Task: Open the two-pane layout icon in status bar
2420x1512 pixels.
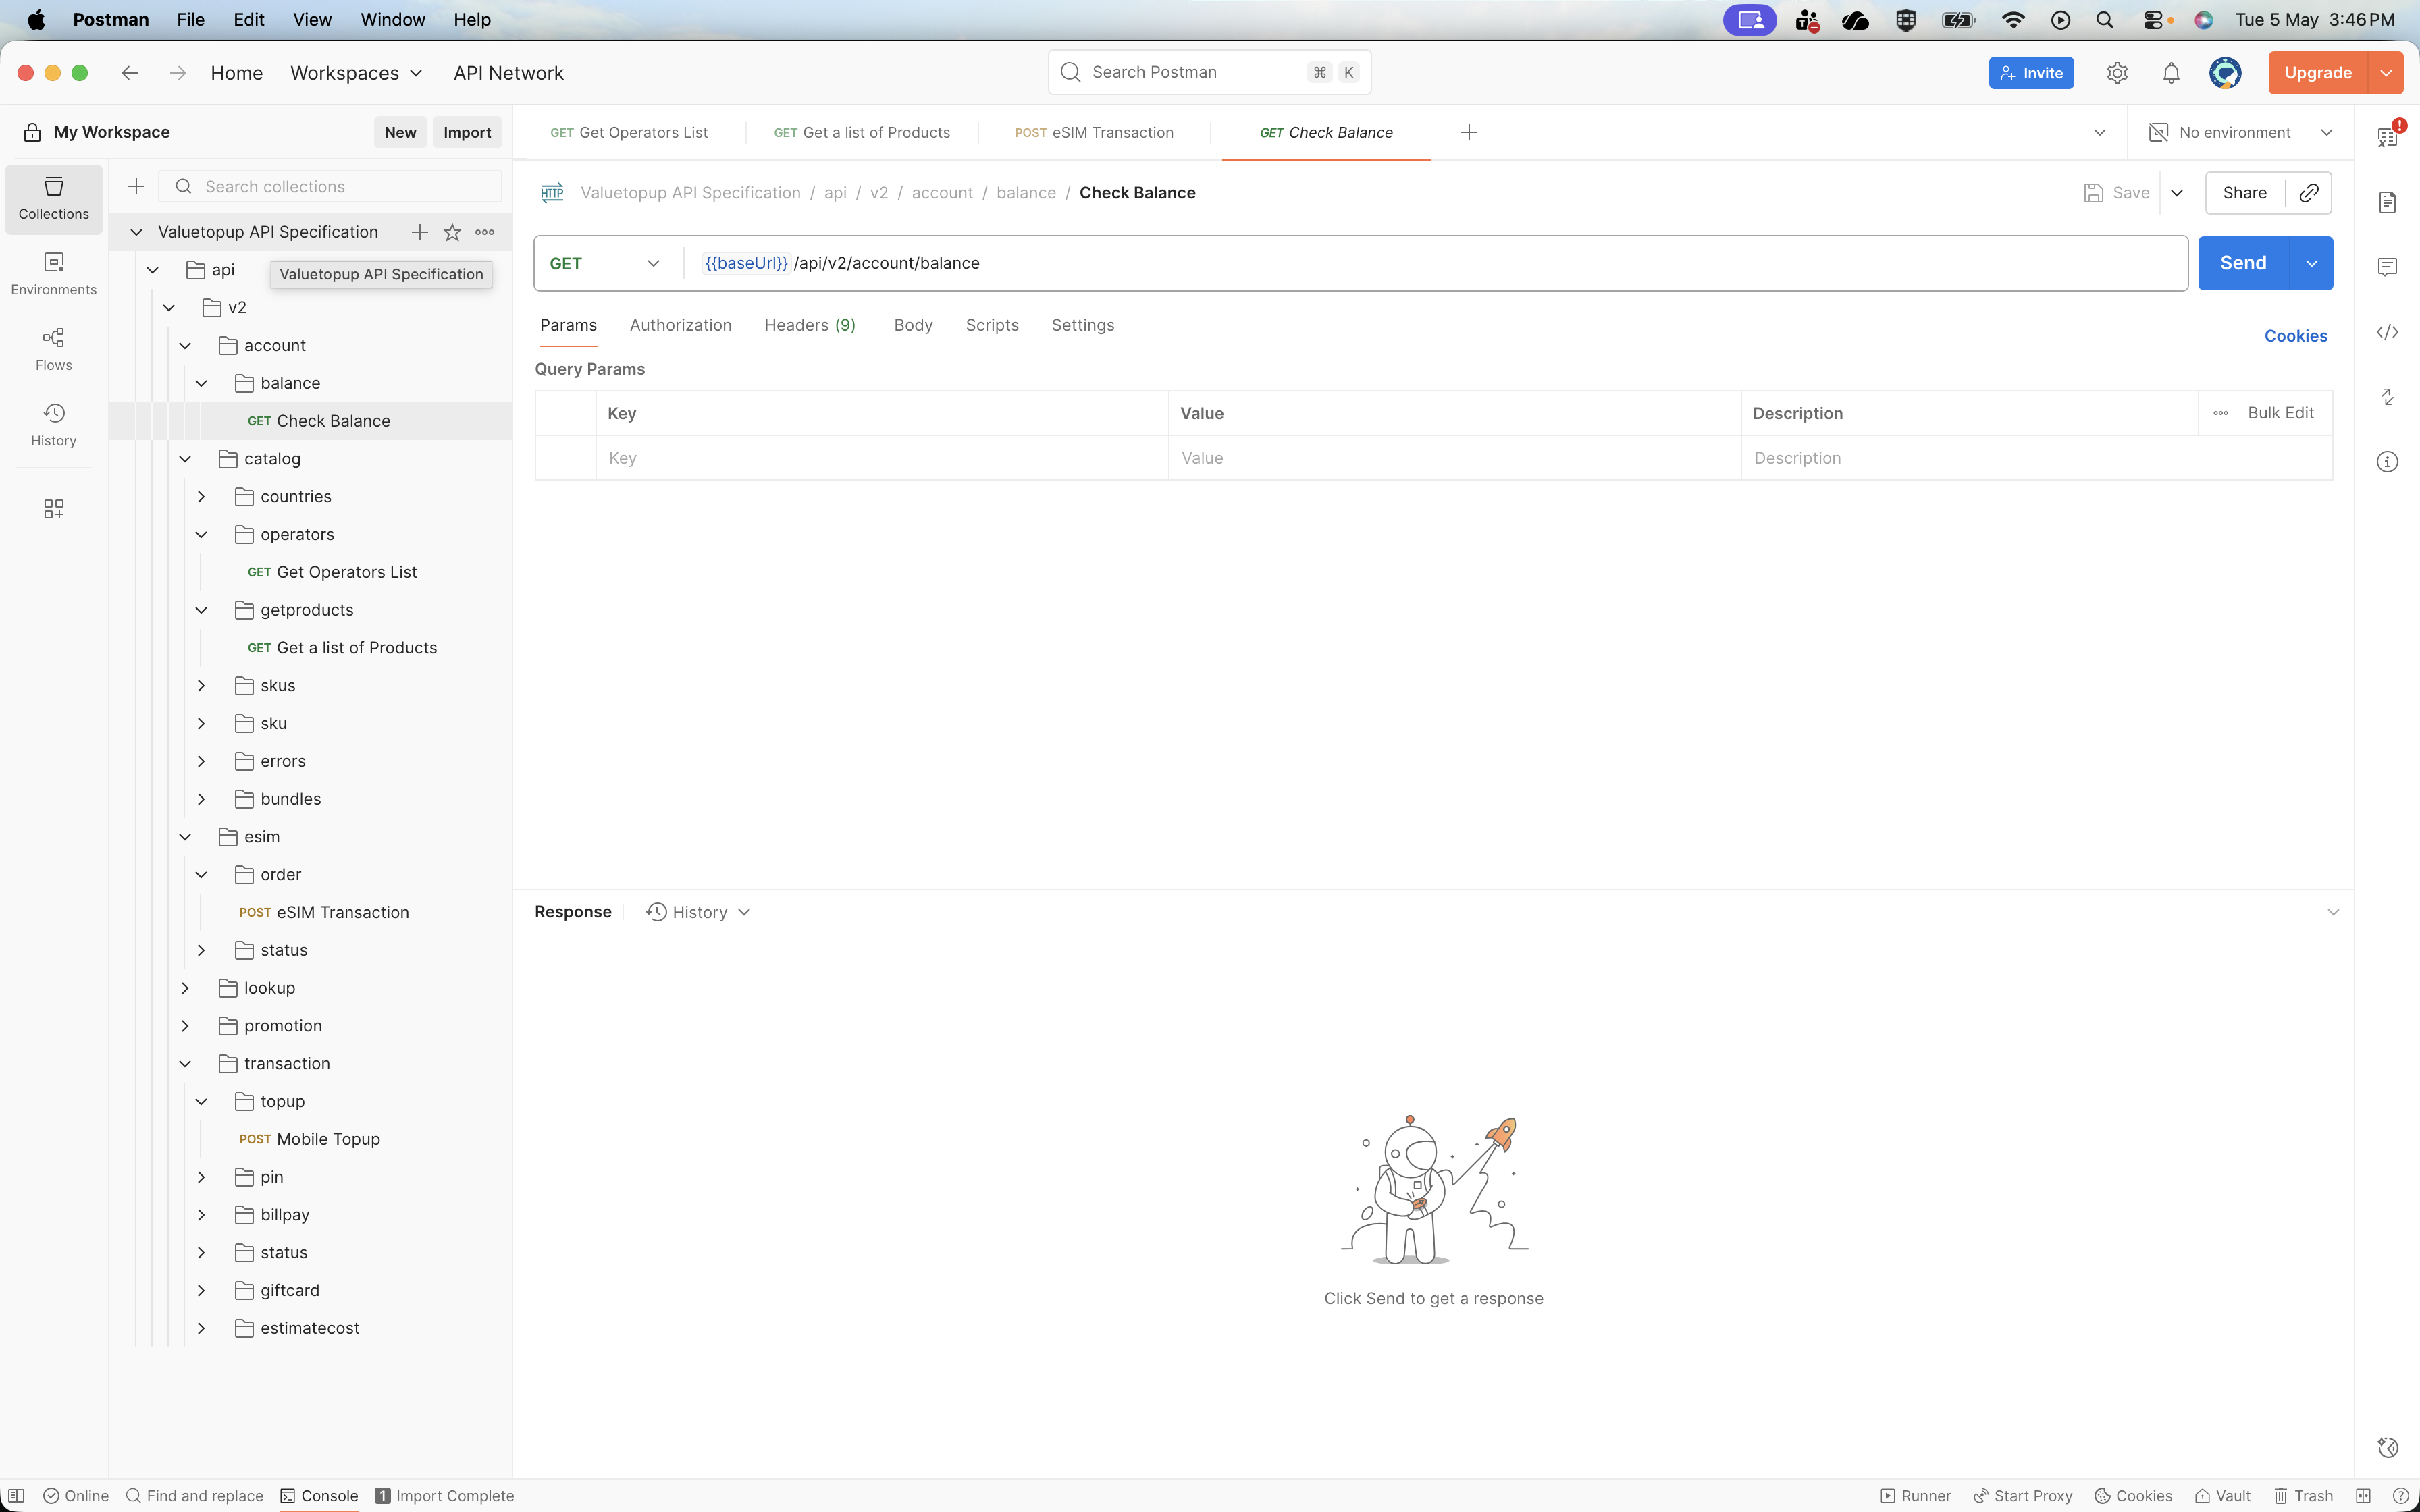Action: coord(2363,1496)
